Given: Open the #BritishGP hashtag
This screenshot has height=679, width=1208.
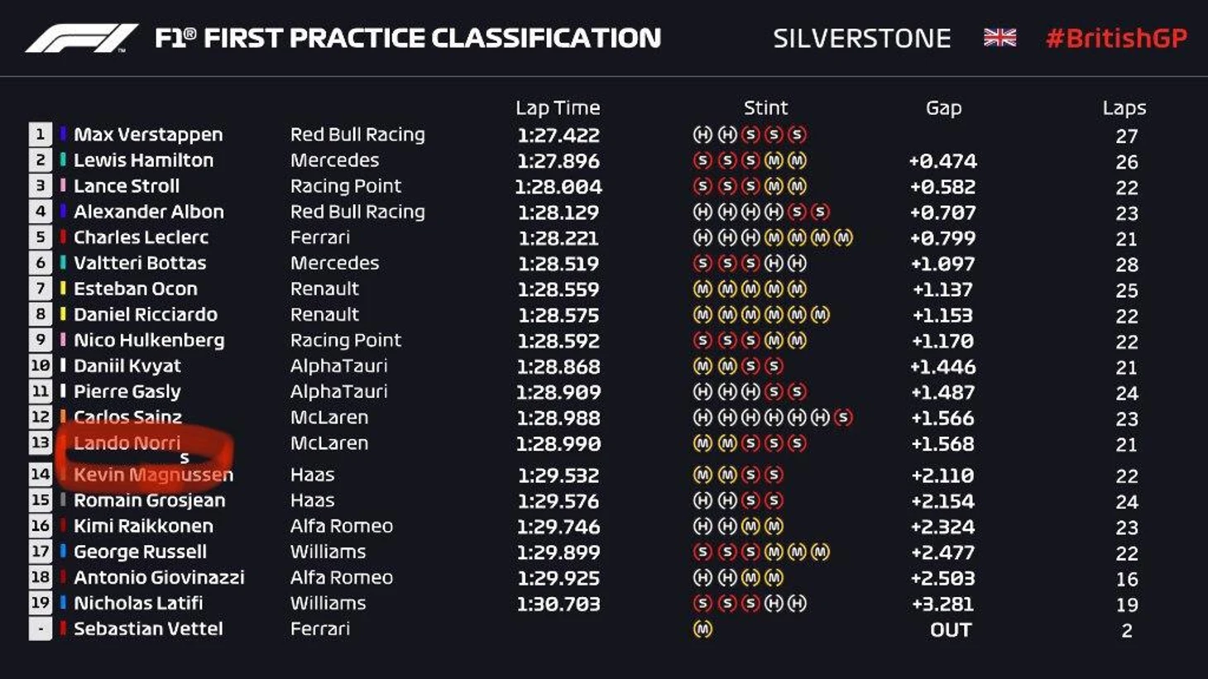Looking at the screenshot, I should (1116, 38).
